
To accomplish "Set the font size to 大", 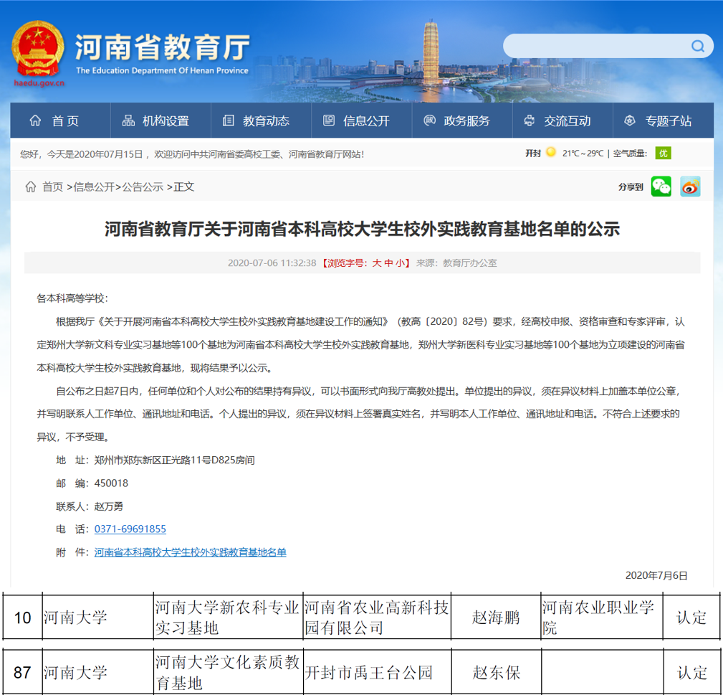I will click(376, 263).
